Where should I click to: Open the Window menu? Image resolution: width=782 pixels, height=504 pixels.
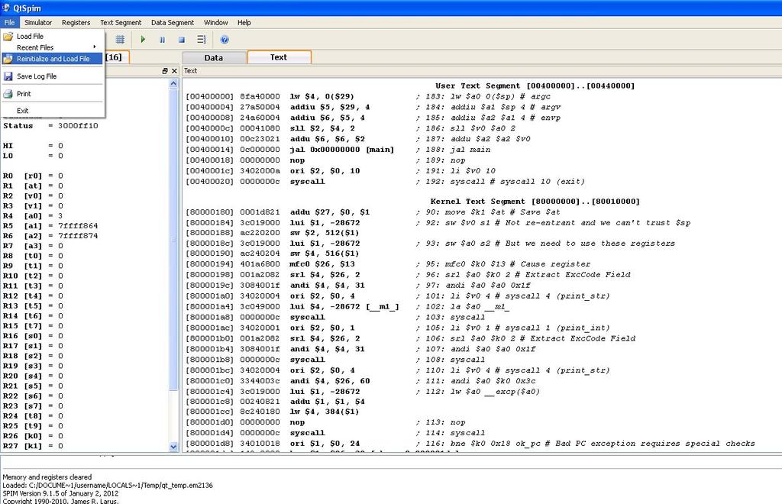[x=215, y=22]
